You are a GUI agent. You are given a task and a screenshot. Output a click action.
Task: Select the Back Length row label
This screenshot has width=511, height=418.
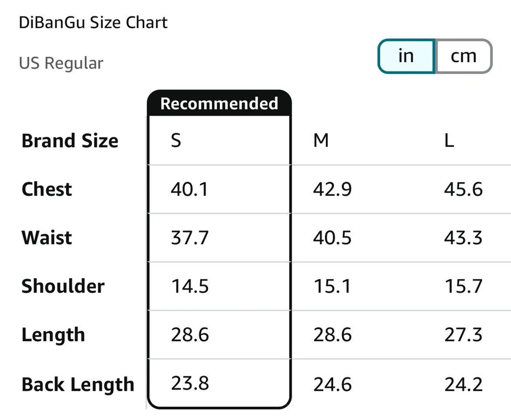pos(78,384)
